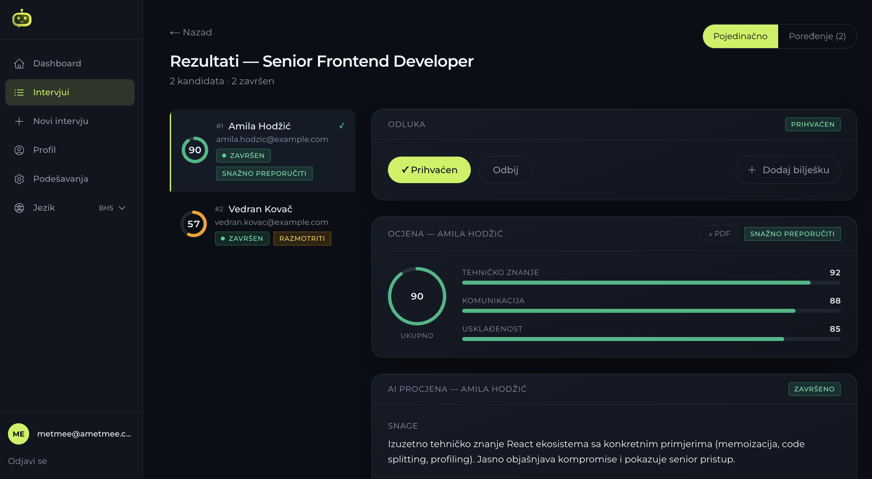Viewport: 872px width, 479px height.
Task: Open Dashboard via the home icon
Action: pyautogui.click(x=19, y=63)
